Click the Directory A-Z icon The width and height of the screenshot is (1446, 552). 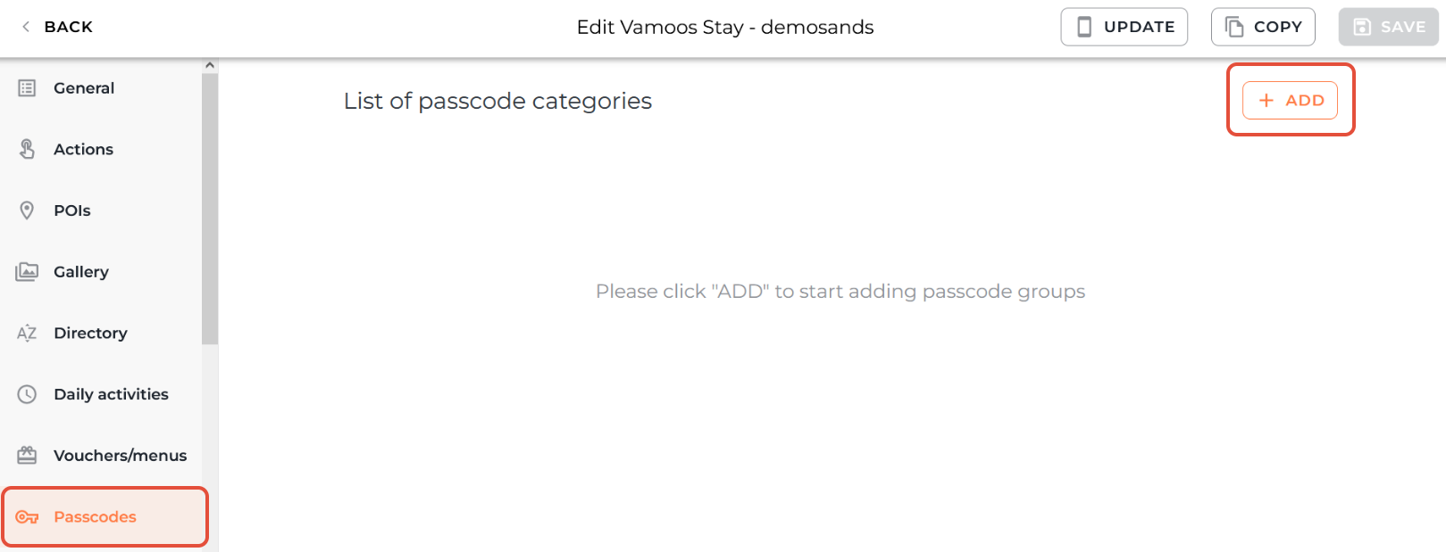coord(27,334)
